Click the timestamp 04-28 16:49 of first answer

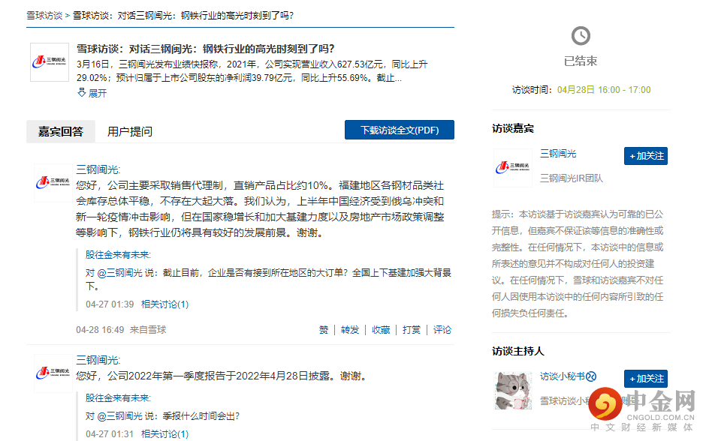click(100, 330)
